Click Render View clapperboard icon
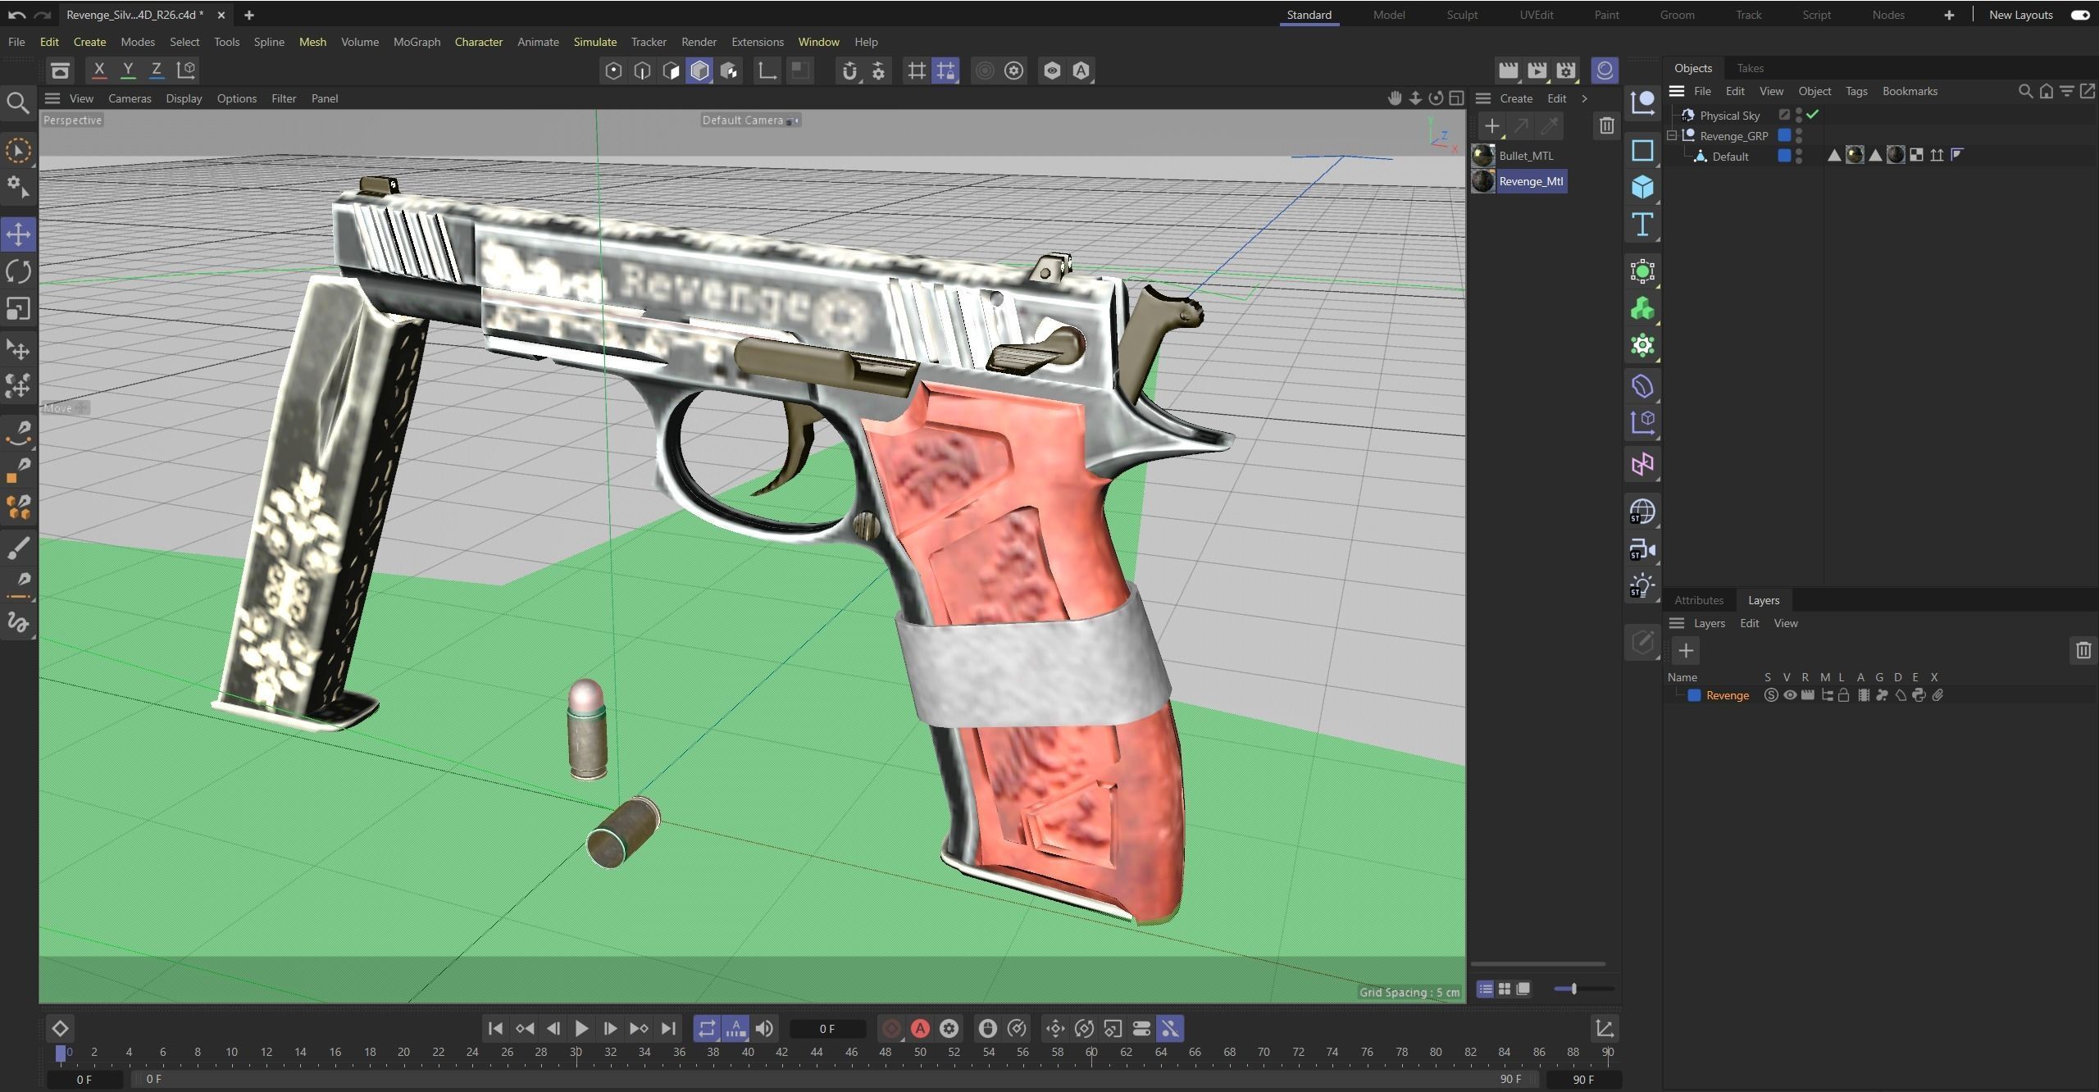2099x1092 pixels. 1508,71
